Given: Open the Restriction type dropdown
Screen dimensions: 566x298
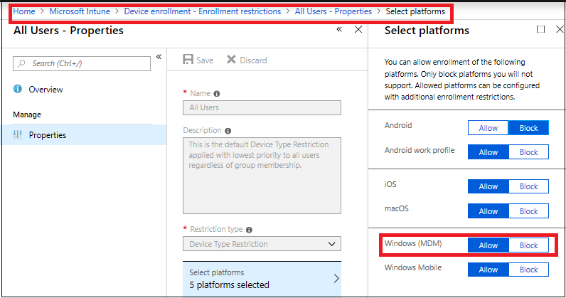Looking at the screenshot, I should (261, 244).
